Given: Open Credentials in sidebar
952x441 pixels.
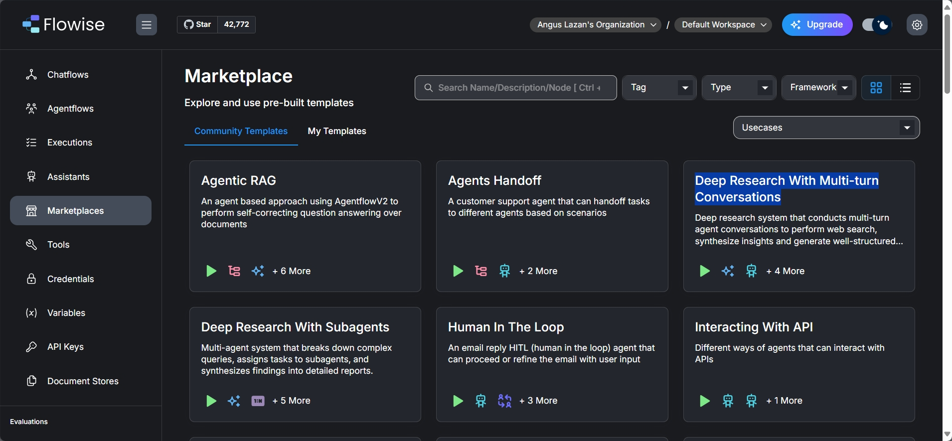Looking at the screenshot, I should (x=81, y=279).
